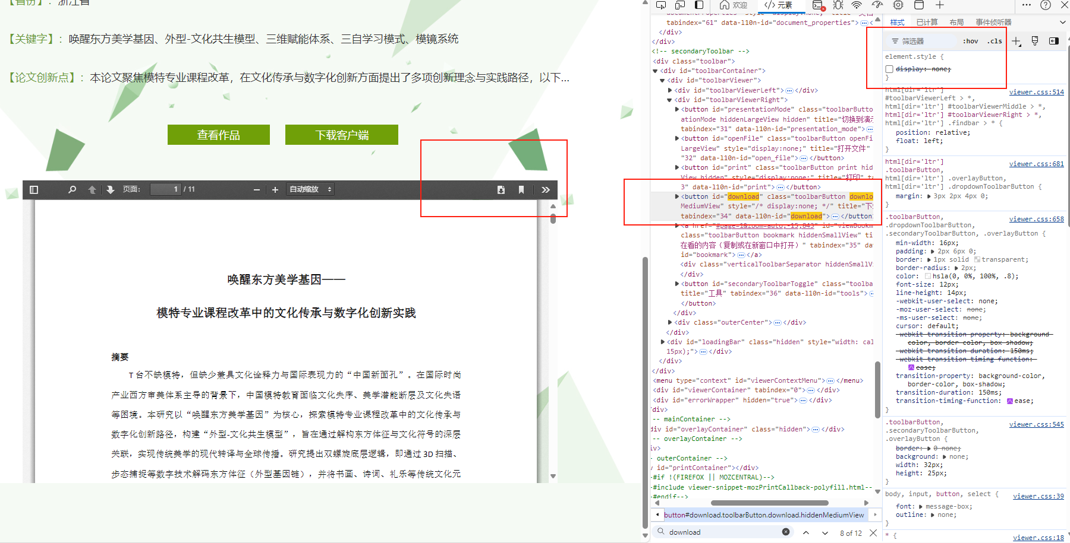Toggle the :hov element state button
Screen dimensions: 1070x543
coord(970,41)
